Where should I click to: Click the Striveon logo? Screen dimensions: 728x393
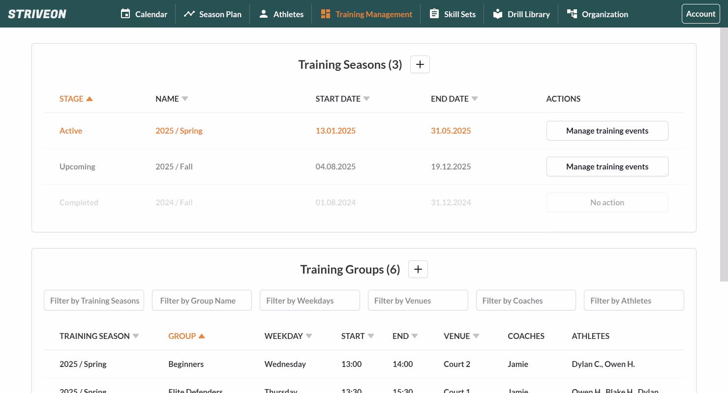point(37,14)
